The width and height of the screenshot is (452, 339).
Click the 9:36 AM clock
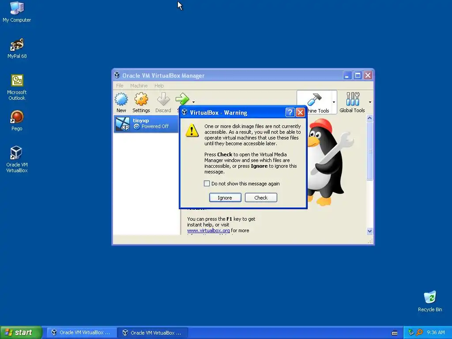tap(436, 333)
